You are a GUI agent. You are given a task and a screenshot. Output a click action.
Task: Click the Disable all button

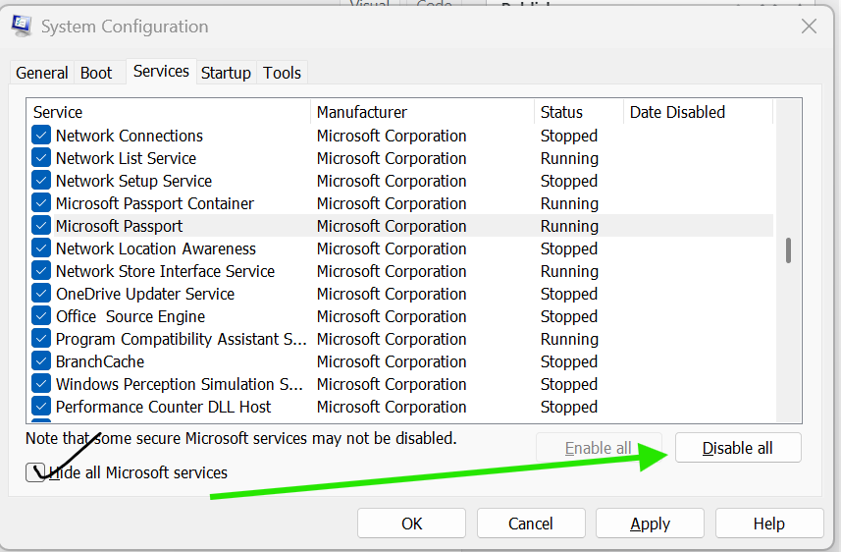pyautogui.click(x=738, y=448)
